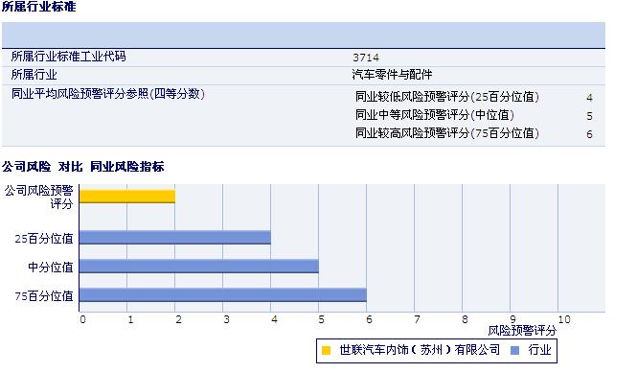Click the 75百分位值 chart category label
637x373 pixels.
click(x=44, y=295)
